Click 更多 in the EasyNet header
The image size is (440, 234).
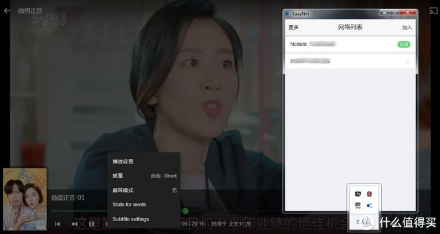[294, 27]
